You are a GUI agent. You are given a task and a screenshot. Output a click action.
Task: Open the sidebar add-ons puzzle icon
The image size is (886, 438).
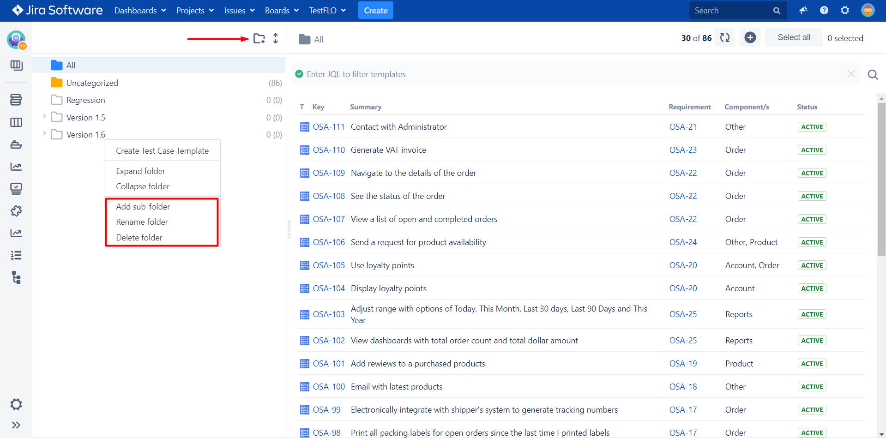coord(16,211)
